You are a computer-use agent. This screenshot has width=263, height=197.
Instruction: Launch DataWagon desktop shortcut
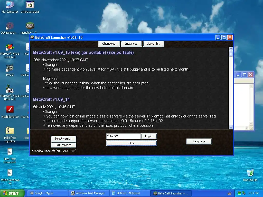10,28
